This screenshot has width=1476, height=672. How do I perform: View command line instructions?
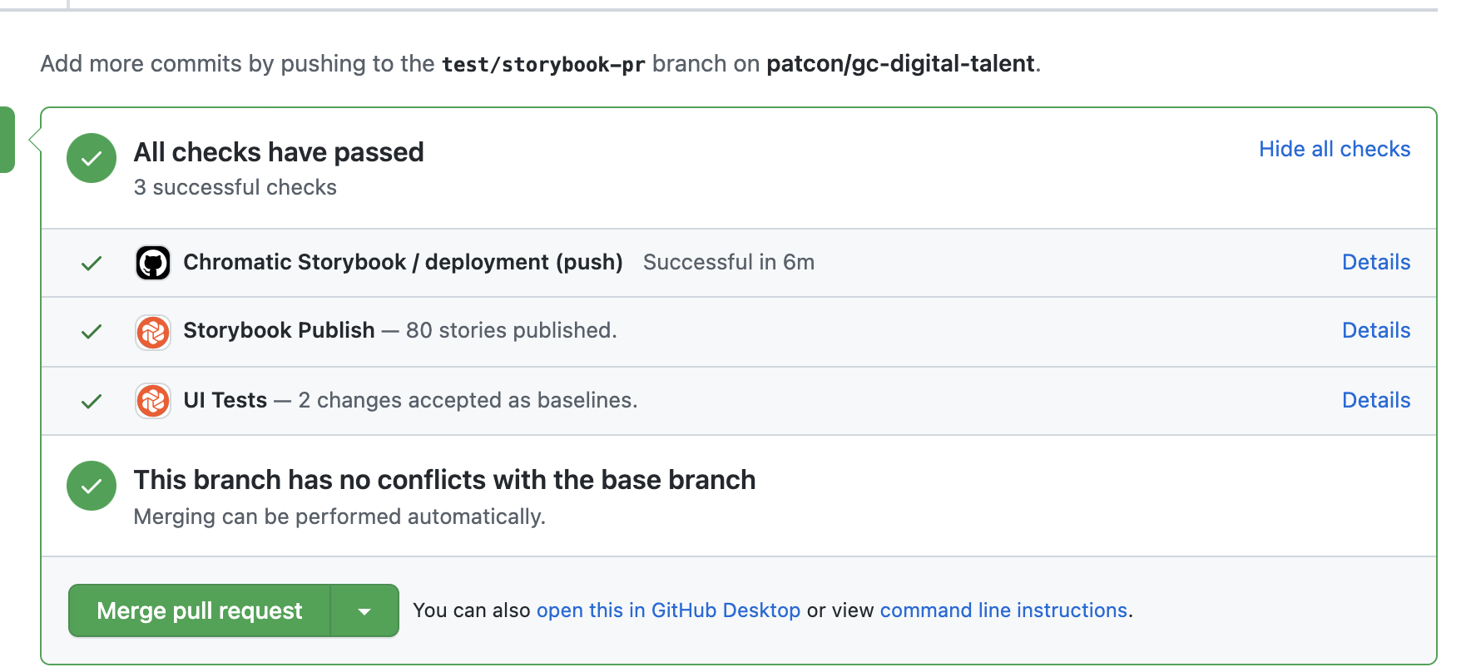pyautogui.click(x=1003, y=610)
